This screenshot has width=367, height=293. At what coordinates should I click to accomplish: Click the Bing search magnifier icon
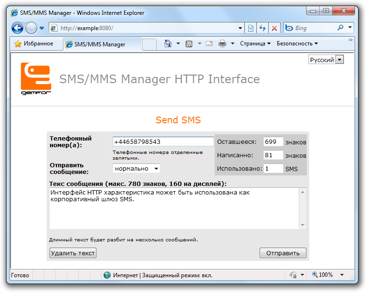pyautogui.click(x=340, y=28)
